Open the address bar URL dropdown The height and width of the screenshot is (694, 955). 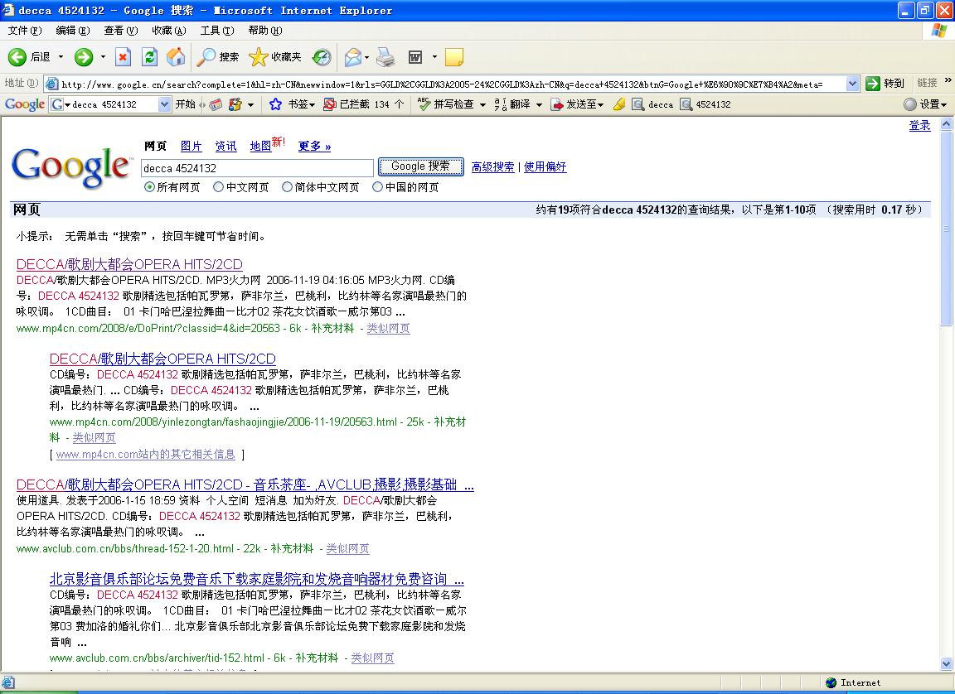pos(853,84)
